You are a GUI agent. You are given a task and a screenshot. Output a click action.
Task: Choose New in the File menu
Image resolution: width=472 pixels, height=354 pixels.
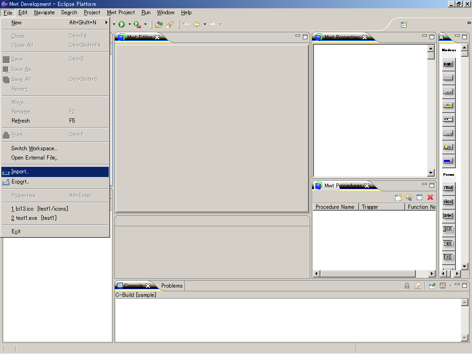click(x=55, y=23)
